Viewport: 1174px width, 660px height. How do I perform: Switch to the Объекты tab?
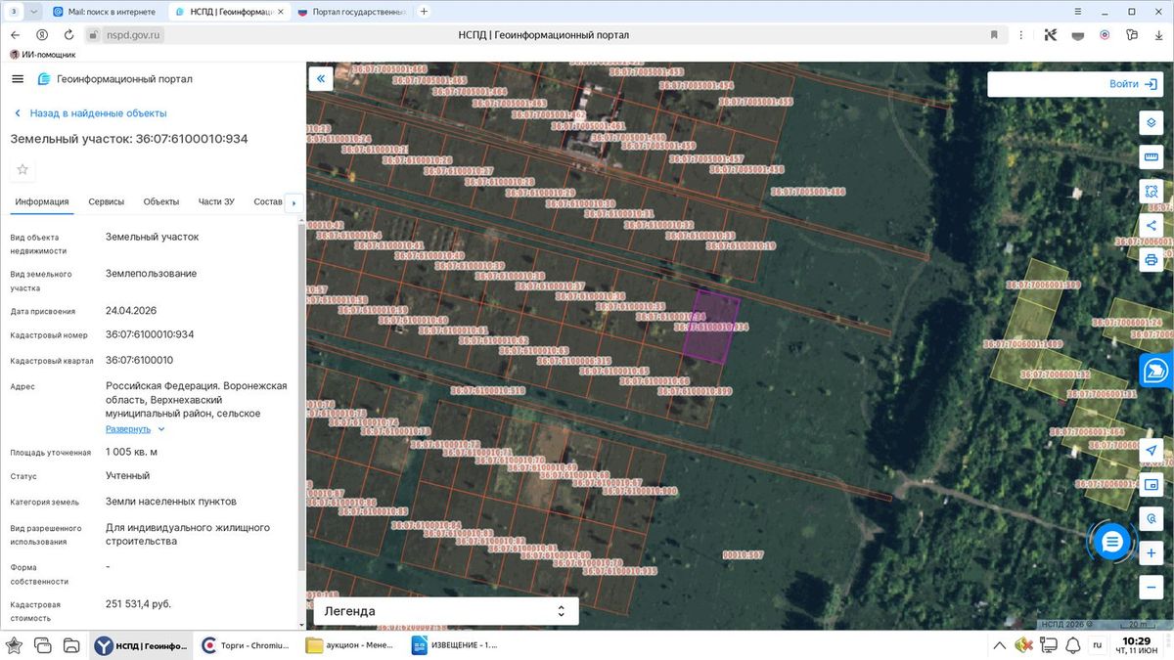point(161,201)
